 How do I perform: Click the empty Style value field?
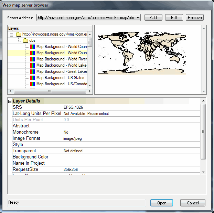[132, 145]
